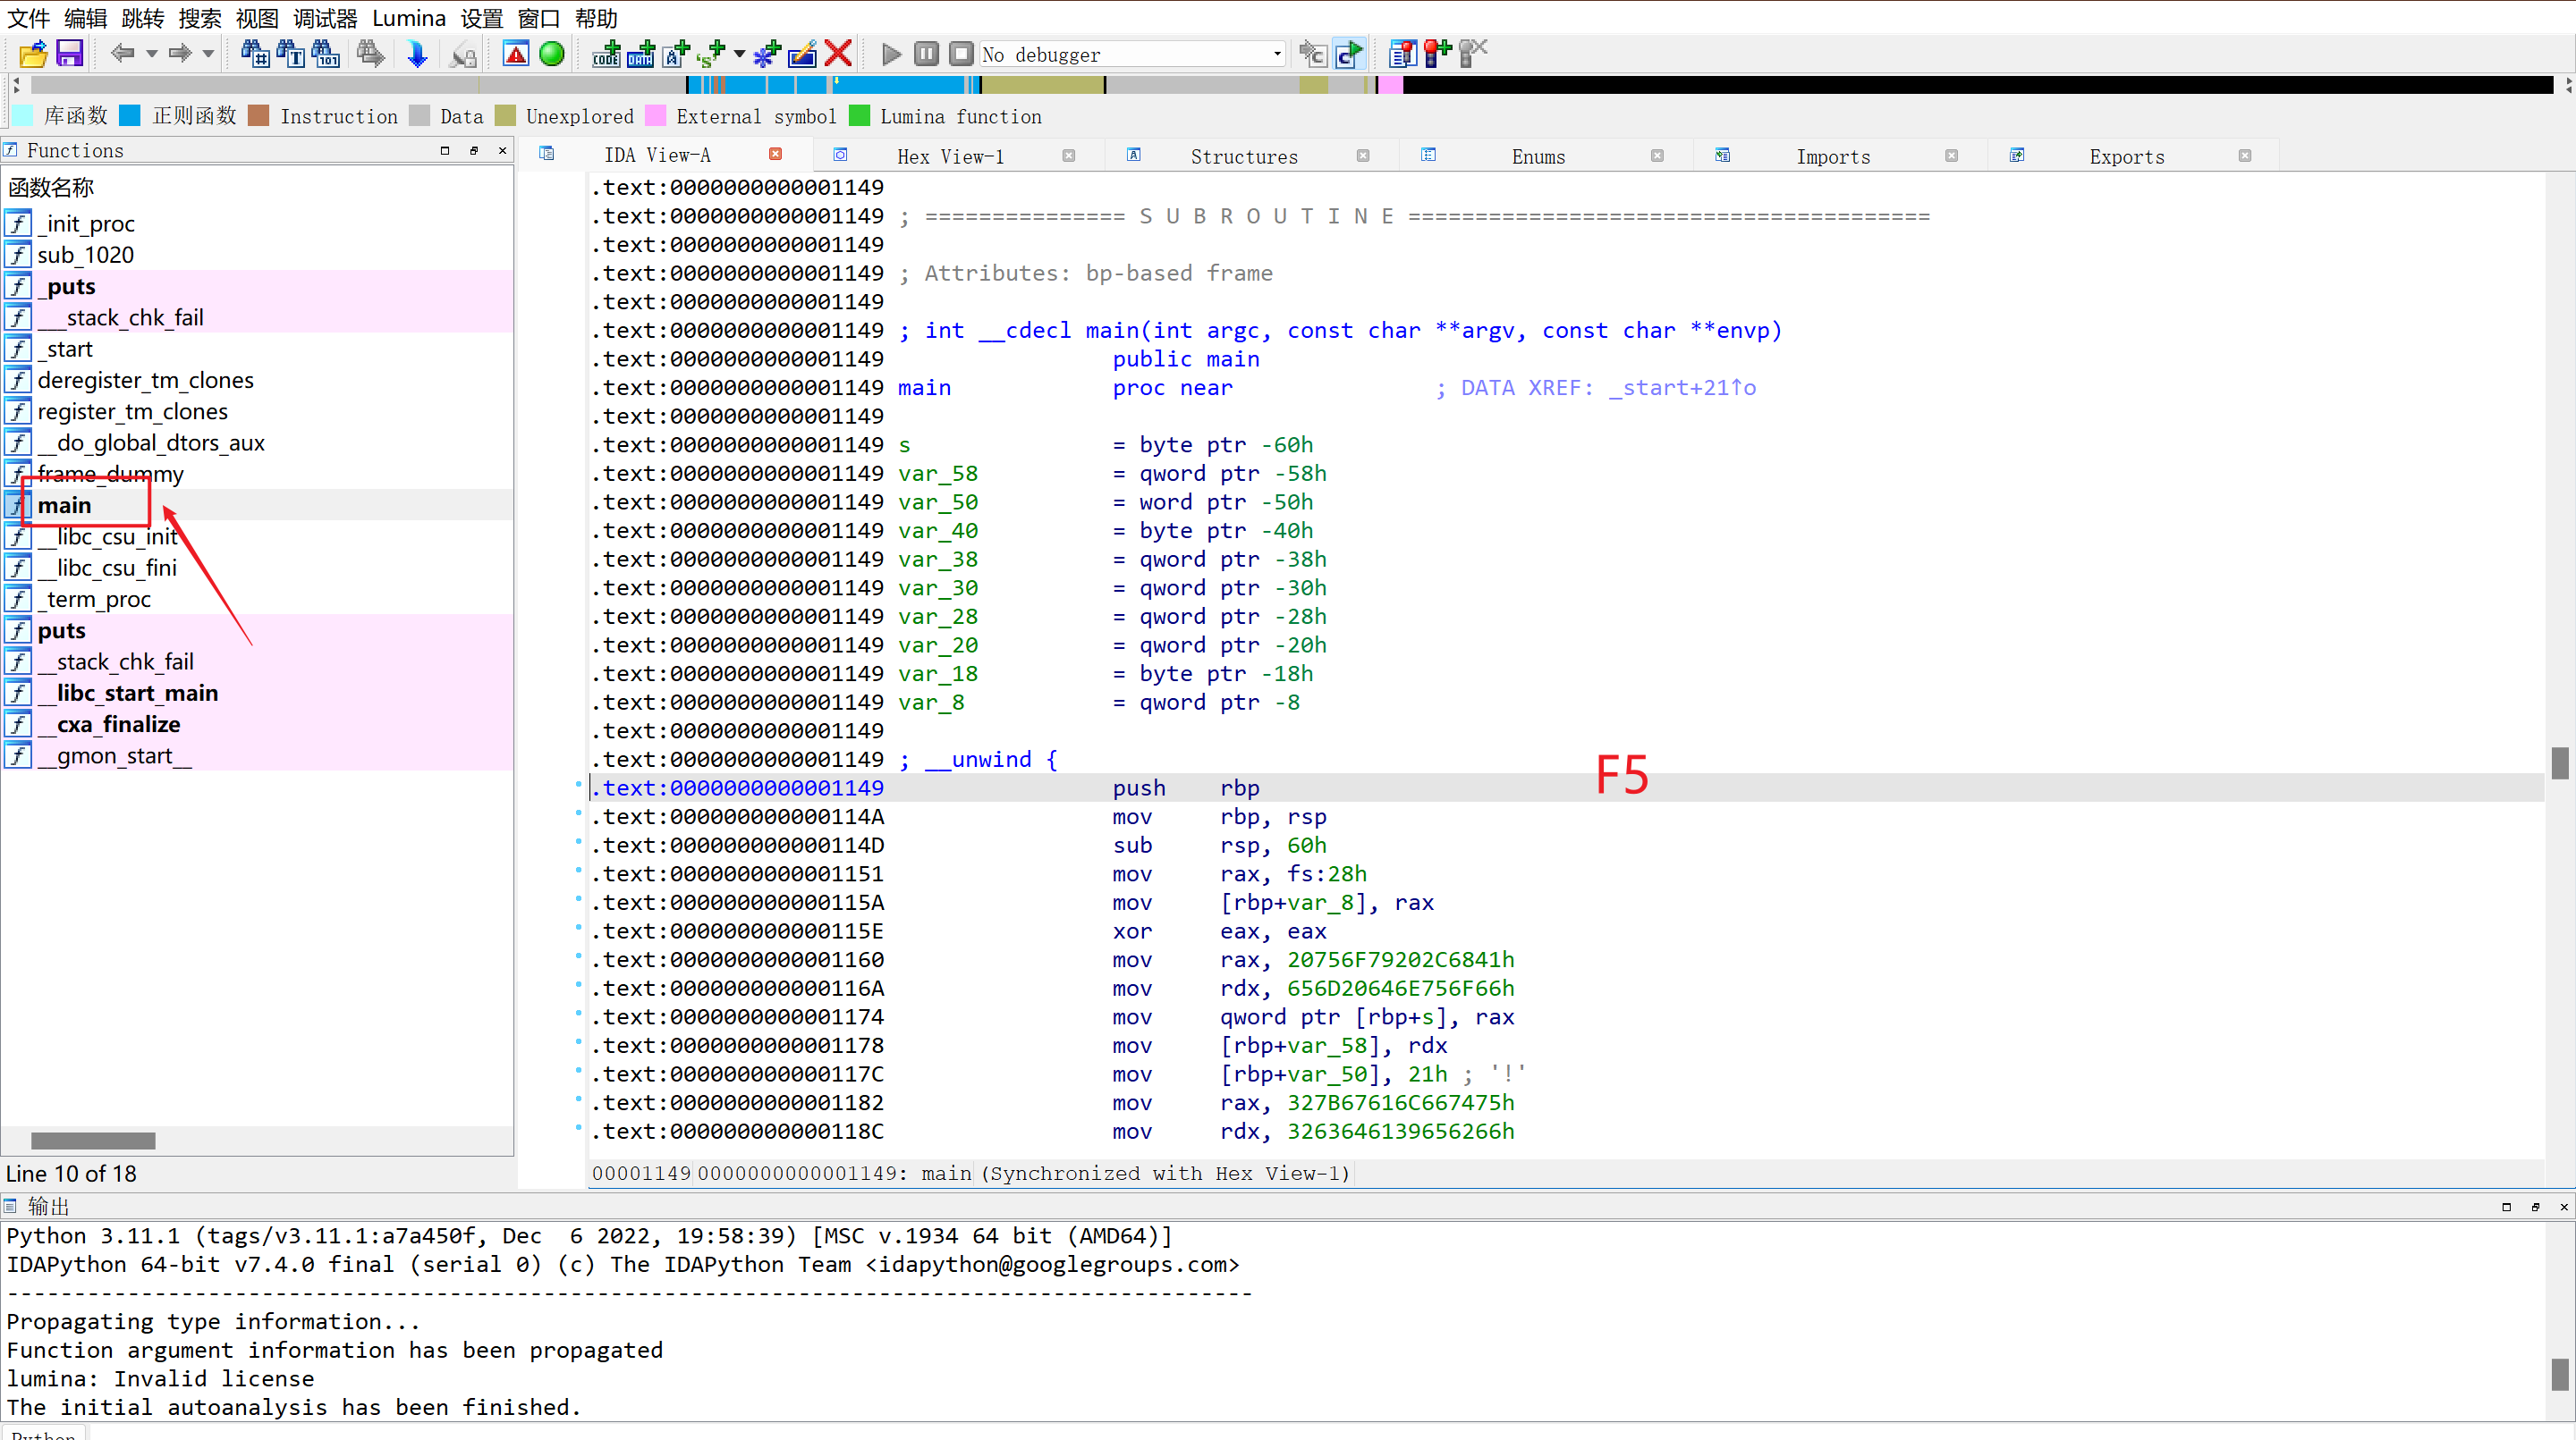Open the 'No debugger' selection dropdown
The height and width of the screenshot is (1440, 2576).
[x=1132, y=54]
